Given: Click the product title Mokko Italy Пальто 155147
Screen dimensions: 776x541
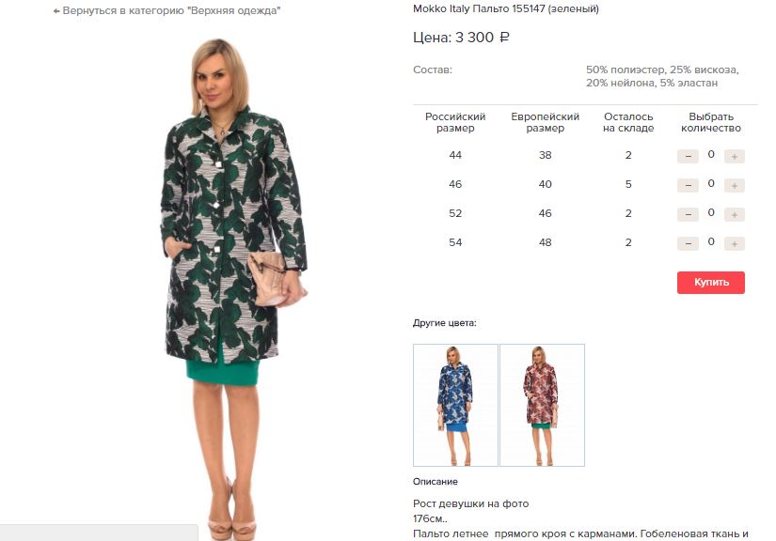Looking at the screenshot, I should click(479, 8).
